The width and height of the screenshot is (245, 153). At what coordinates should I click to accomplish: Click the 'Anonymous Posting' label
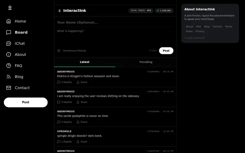(74, 51)
